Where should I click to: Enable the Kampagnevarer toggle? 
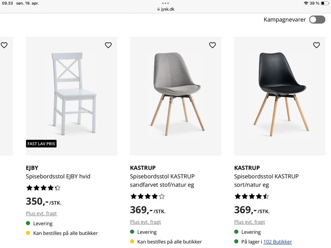[x=317, y=20]
